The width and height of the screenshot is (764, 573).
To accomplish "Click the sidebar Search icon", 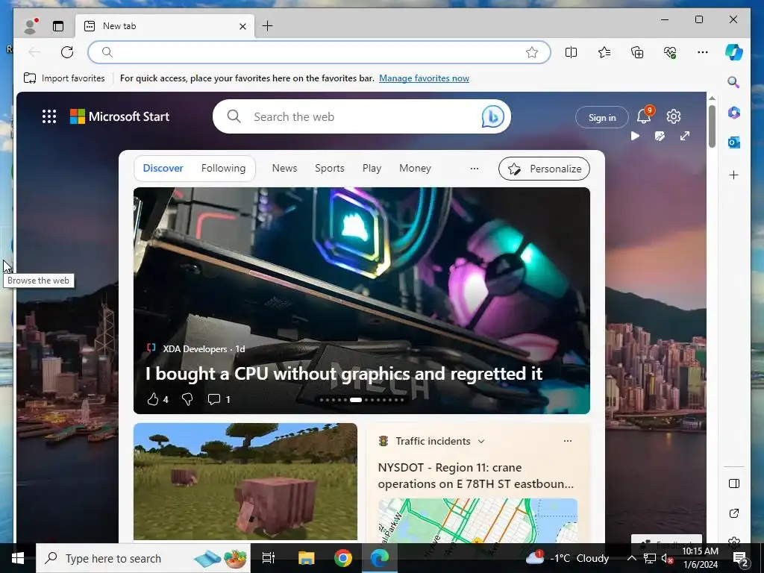I will 734,82.
